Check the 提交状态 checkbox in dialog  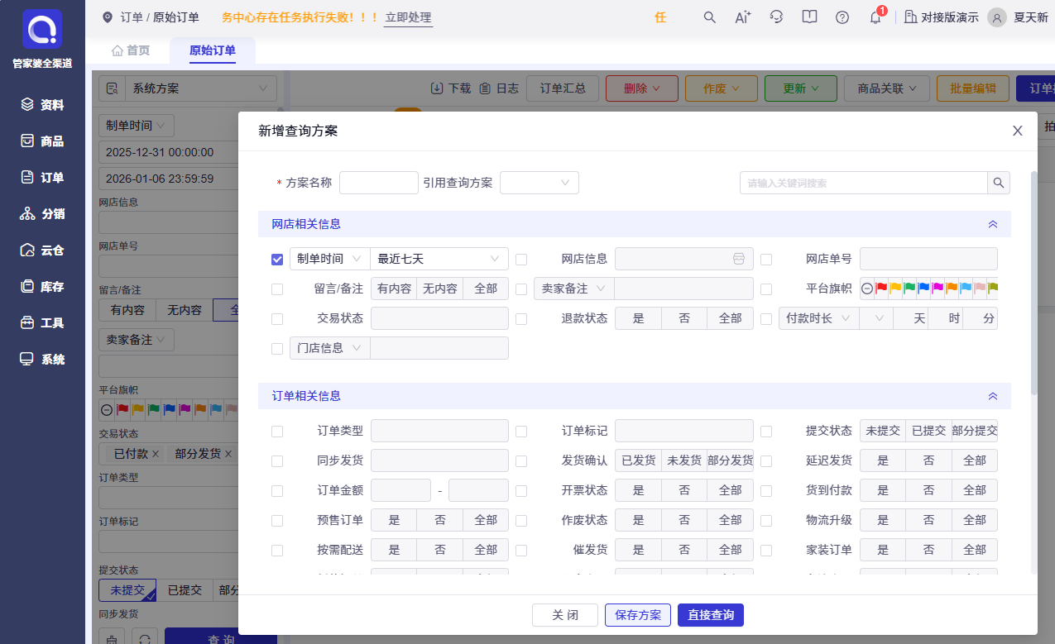pyautogui.click(x=766, y=432)
